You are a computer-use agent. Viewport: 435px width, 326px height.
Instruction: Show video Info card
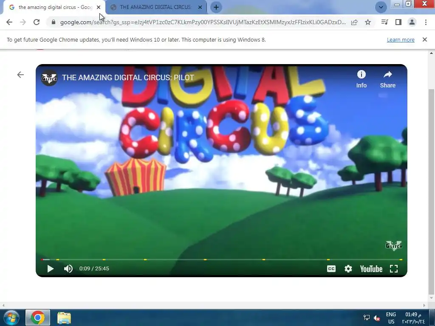click(x=361, y=79)
